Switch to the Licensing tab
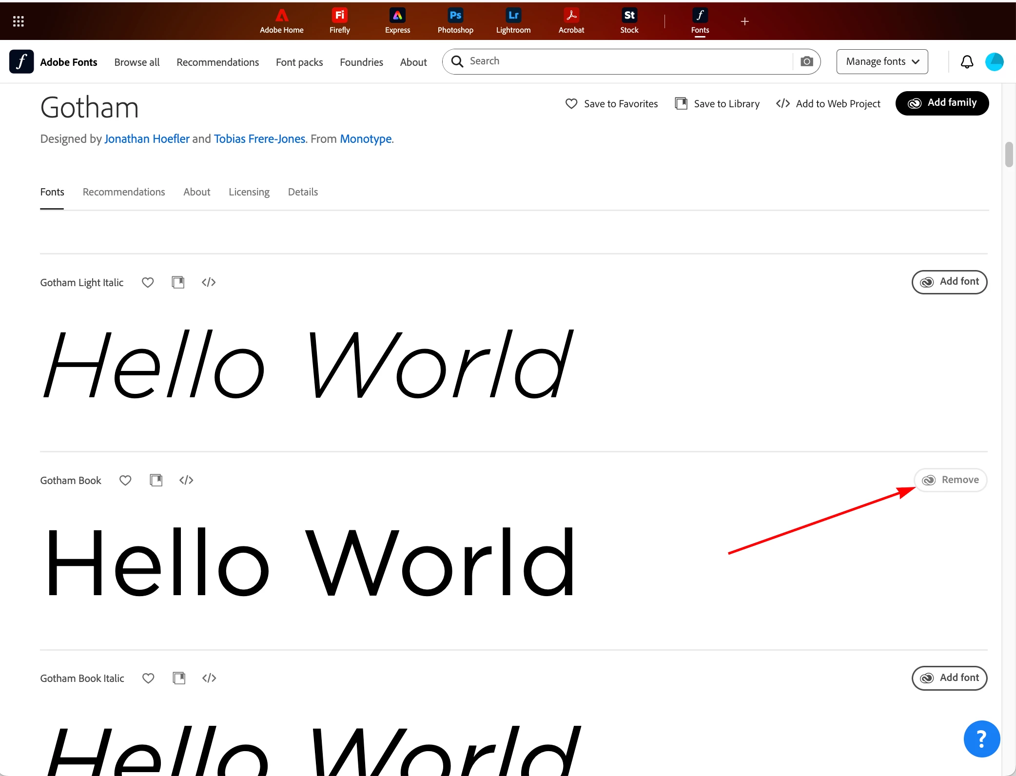The width and height of the screenshot is (1016, 776). (x=249, y=192)
